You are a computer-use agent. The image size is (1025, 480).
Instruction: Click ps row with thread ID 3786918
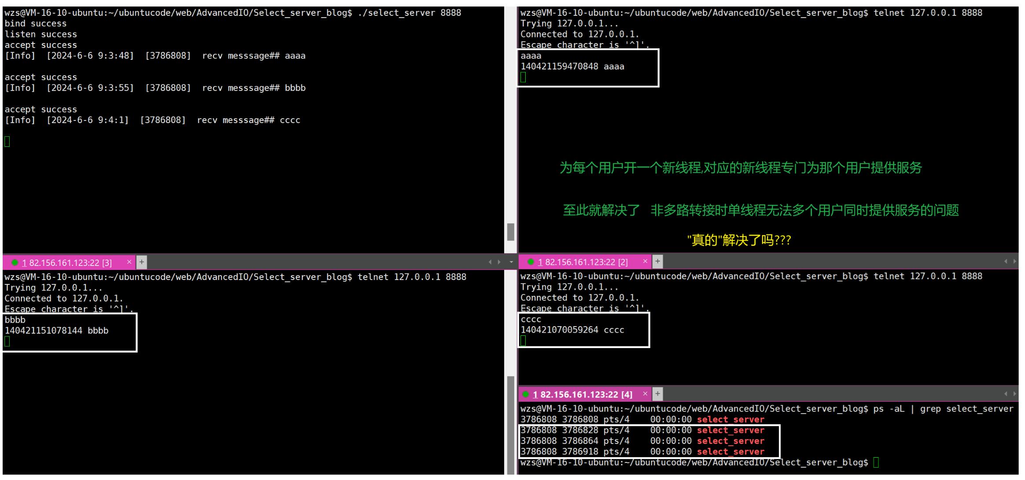click(642, 451)
